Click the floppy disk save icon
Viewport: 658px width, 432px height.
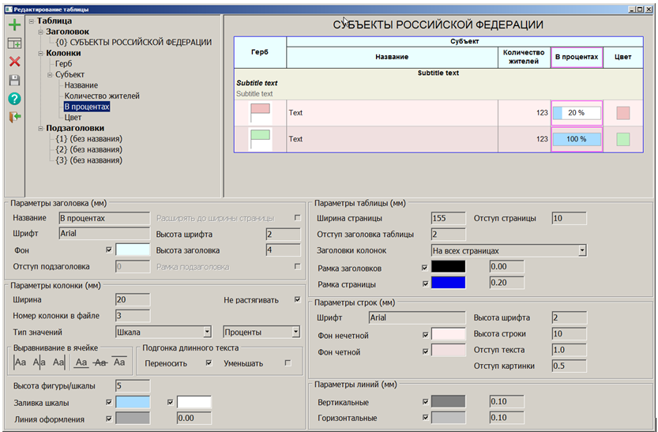pyautogui.click(x=14, y=80)
